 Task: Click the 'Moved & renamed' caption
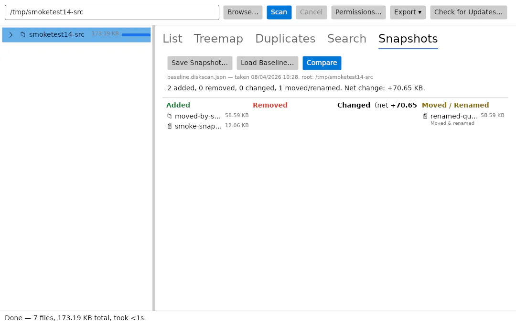point(452,123)
